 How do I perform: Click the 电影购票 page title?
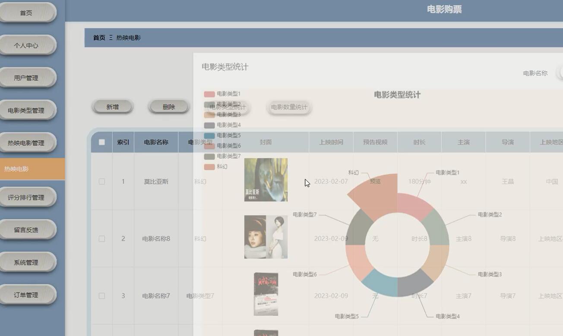[x=444, y=9]
